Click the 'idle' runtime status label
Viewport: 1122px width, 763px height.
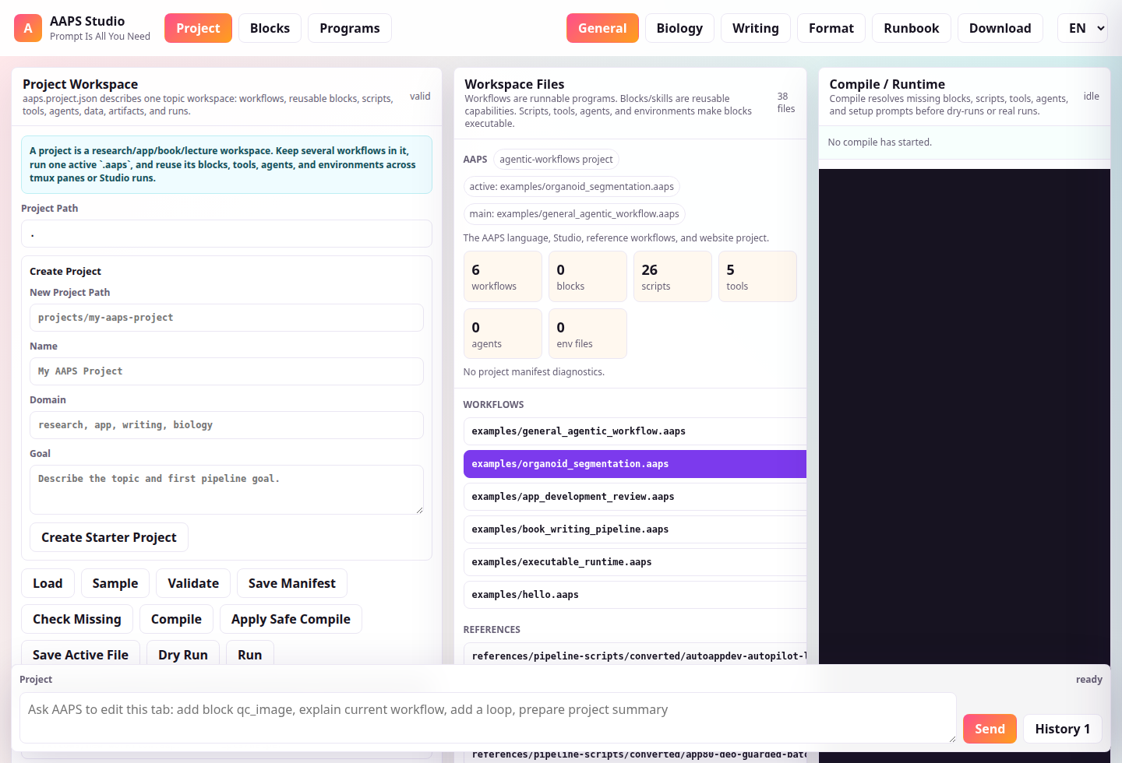(1092, 97)
